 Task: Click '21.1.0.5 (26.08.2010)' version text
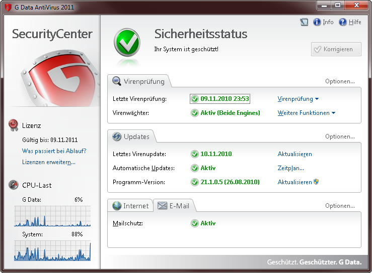click(230, 182)
